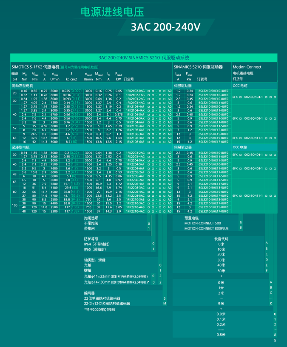This screenshot has width=287, height=347.
Task: Click the footnote "*将于2020年Q1释放"
Action: point(99,310)
